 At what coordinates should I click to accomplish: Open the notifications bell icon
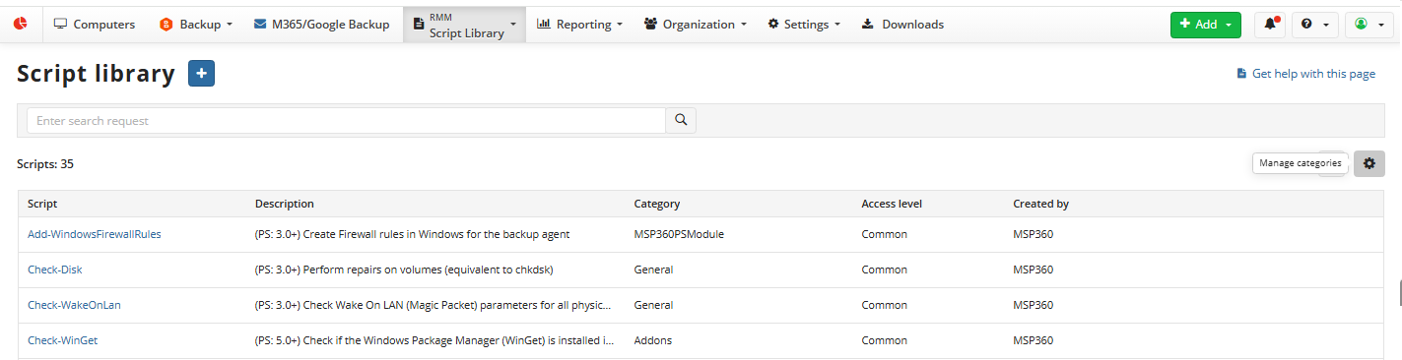coord(1270,25)
